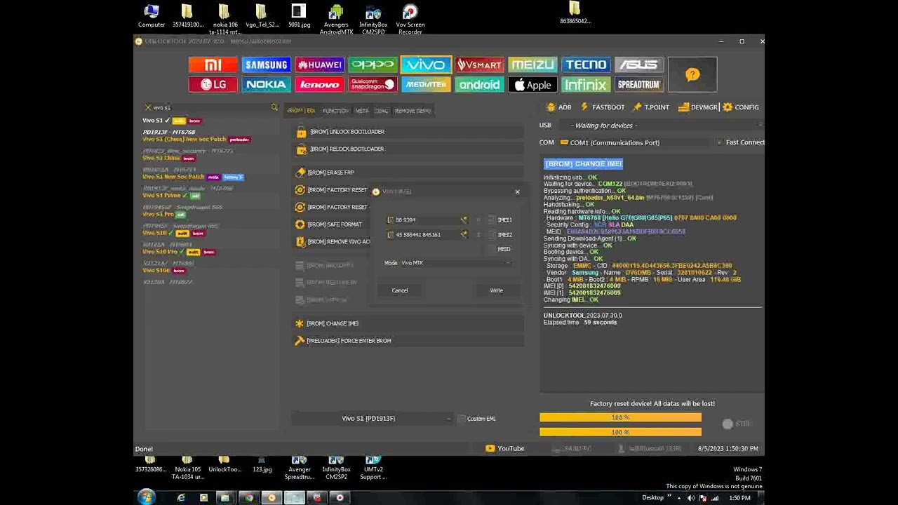Click the search magnifier icon in model filter

[274, 107]
